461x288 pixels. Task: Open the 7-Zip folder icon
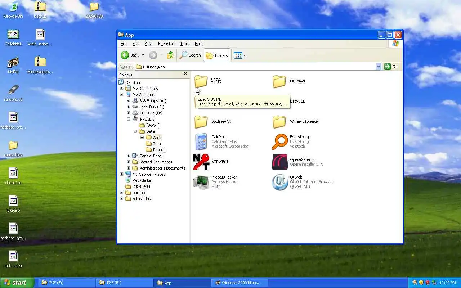click(201, 81)
